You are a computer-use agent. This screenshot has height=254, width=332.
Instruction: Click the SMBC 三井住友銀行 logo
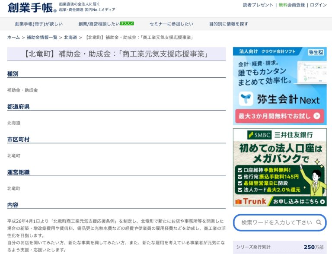click(280, 134)
